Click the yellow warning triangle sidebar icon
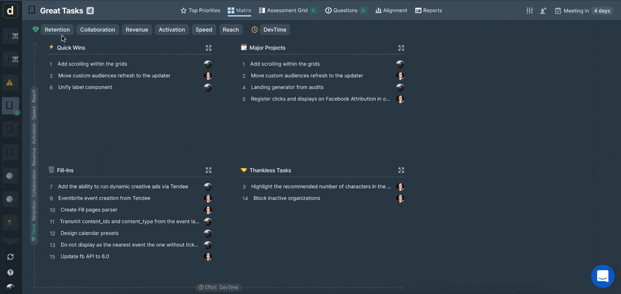This screenshot has width=621, height=294. pyautogui.click(x=10, y=82)
